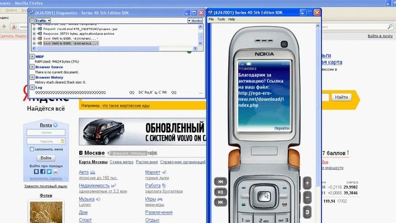
Task: Click the volume down minus key beside phone
Action: (307, 198)
